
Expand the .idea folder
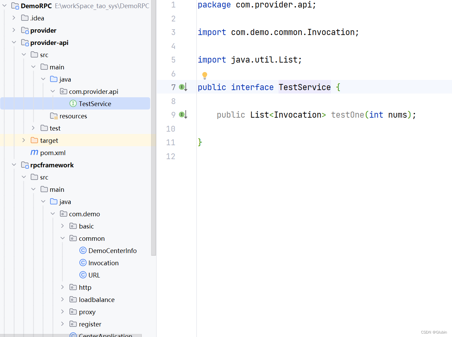[x=14, y=18]
